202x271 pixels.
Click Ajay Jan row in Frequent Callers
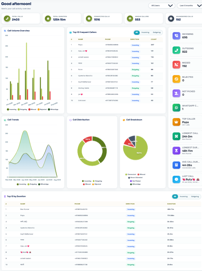(116, 51)
